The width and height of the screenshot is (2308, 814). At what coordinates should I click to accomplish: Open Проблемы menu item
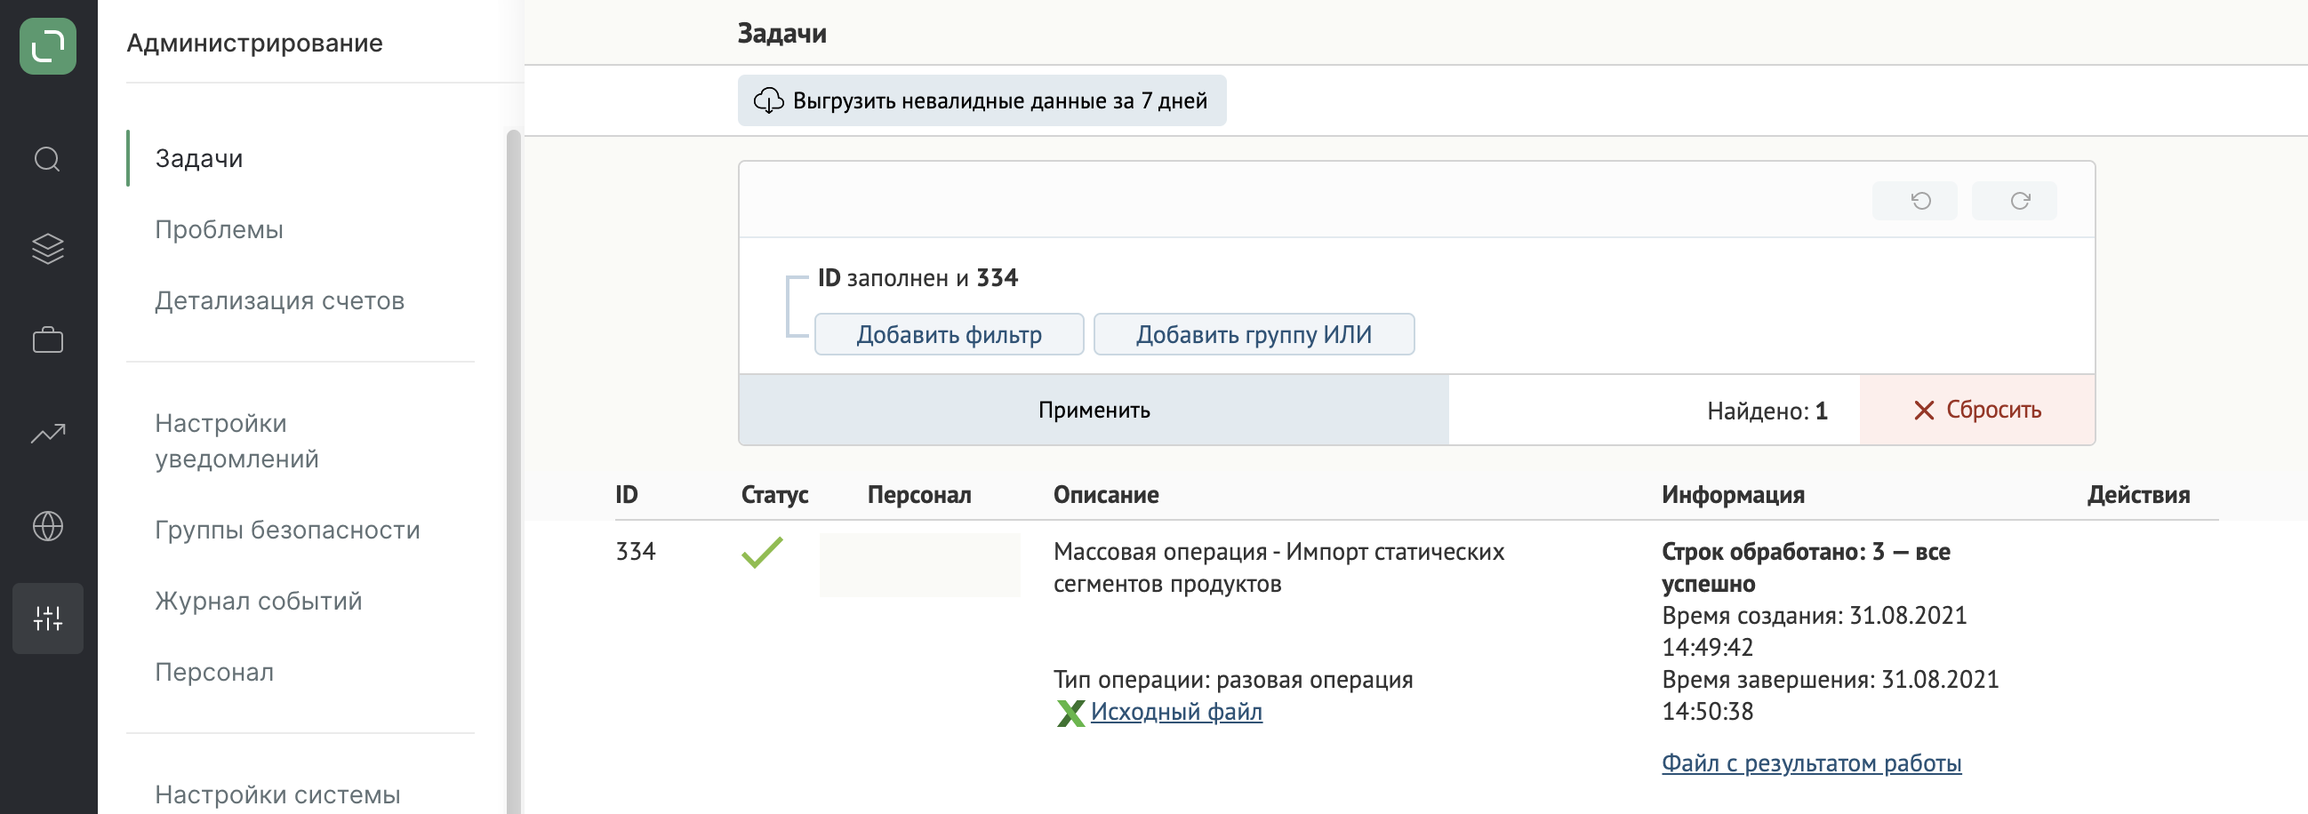tap(219, 229)
